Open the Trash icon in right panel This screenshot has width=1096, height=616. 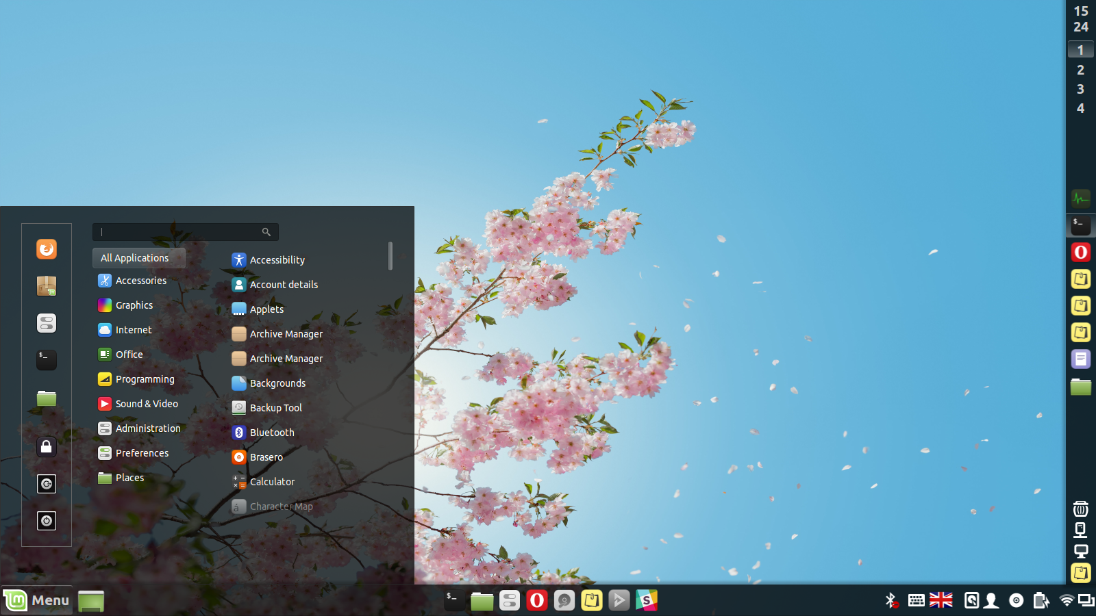[1081, 509]
